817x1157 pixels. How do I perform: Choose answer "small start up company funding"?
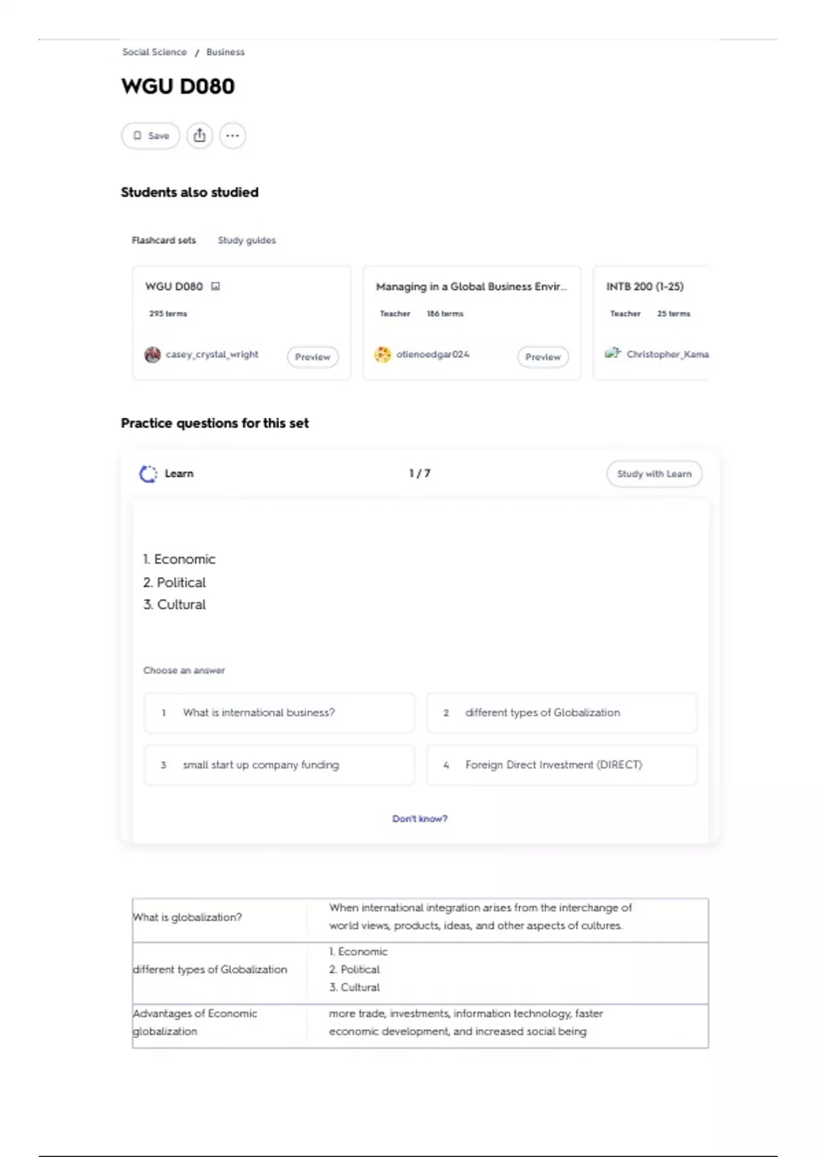coord(279,765)
